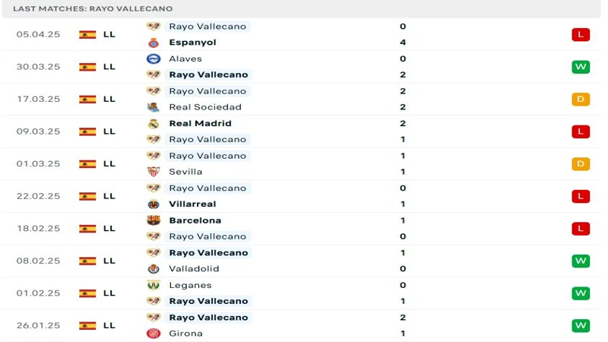Image resolution: width=608 pixels, height=342 pixels.
Task: Click the Girona club crest icon
Action: 154,333
